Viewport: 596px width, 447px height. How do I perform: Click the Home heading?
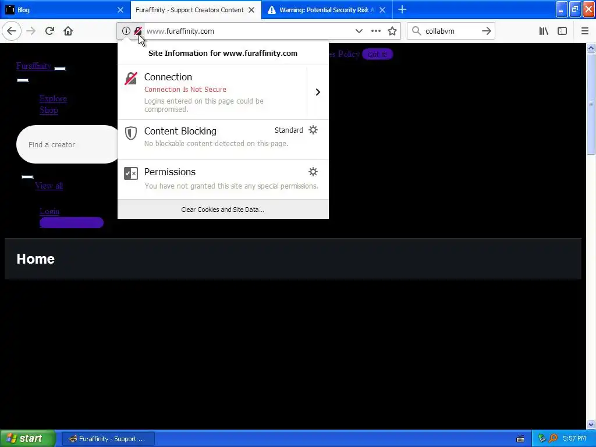coord(36,259)
